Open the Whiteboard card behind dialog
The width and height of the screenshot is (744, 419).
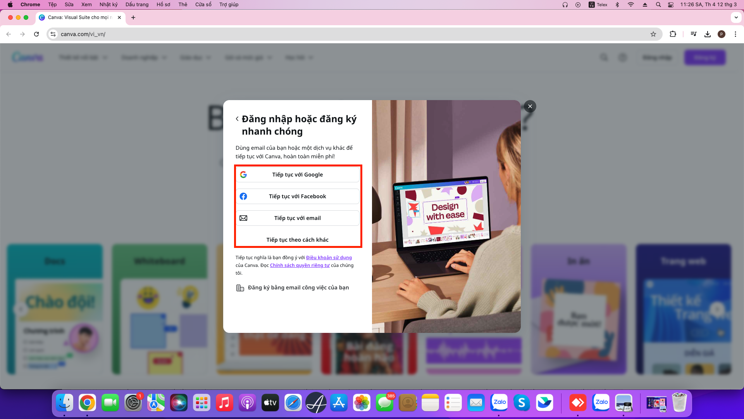point(160,309)
